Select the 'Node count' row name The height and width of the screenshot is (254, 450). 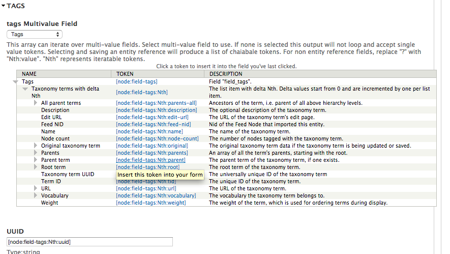point(55,139)
